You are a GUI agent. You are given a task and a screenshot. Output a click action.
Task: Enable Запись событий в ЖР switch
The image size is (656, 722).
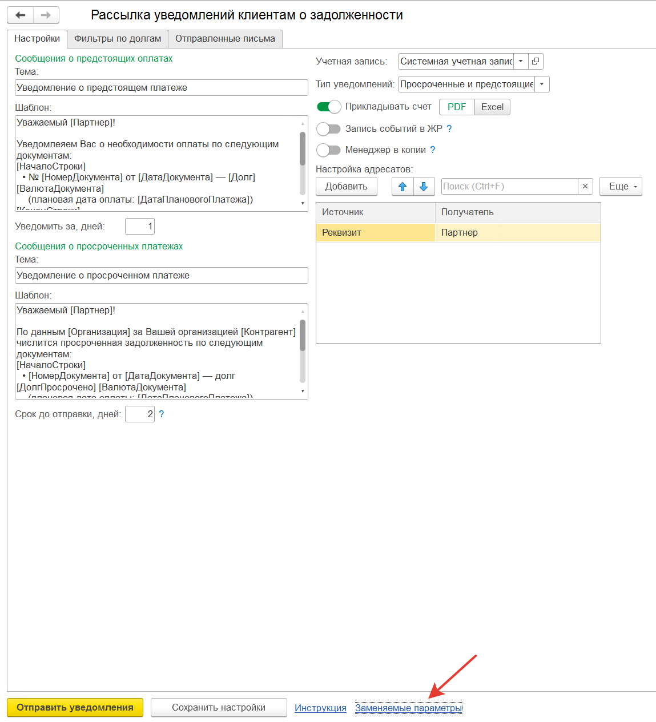[x=328, y=129]
